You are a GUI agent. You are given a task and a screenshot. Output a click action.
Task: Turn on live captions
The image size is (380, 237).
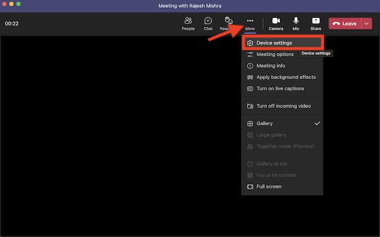(282, 89)
